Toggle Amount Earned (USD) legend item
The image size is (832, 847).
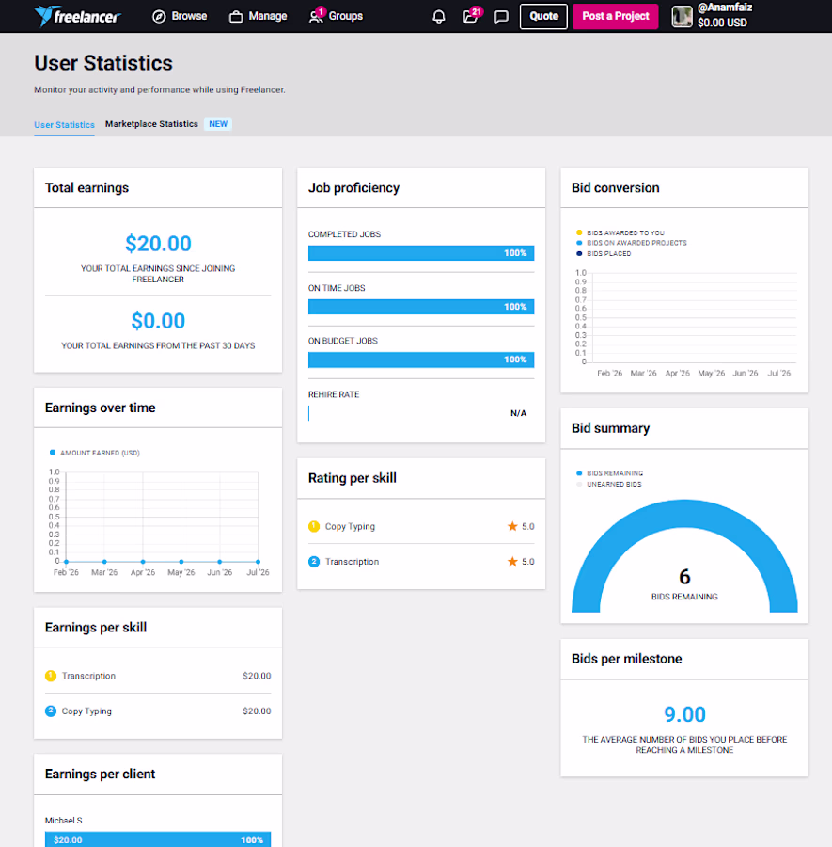tap(94, 453)
